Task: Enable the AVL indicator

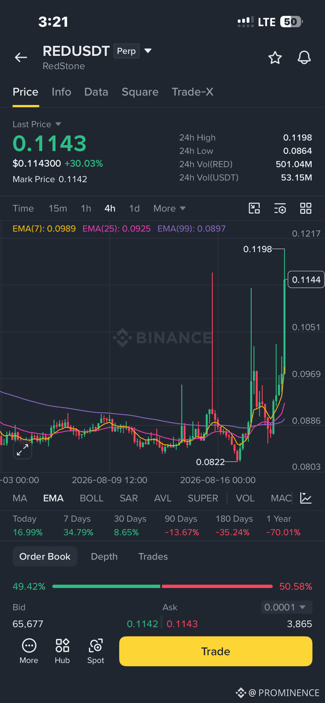Action: (x=163, y=498)
